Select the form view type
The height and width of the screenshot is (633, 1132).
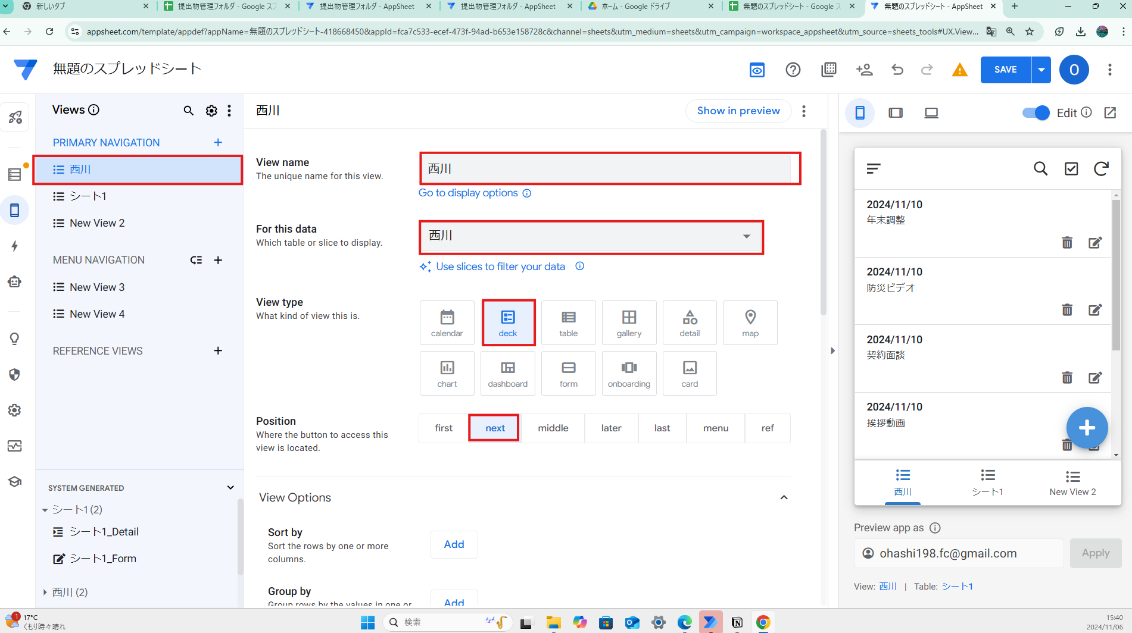[569, 373]
